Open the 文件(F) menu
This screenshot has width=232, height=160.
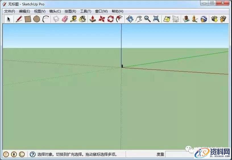click(10, 11)
